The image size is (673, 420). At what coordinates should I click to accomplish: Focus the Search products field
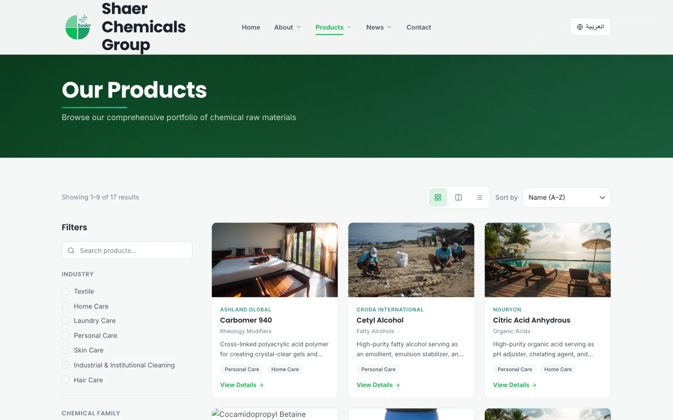point(127,251)
